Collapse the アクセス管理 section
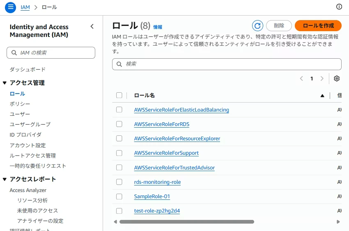The height and width of the screenshot is (231, 349). pyautogui.click(x=5, y=83)
